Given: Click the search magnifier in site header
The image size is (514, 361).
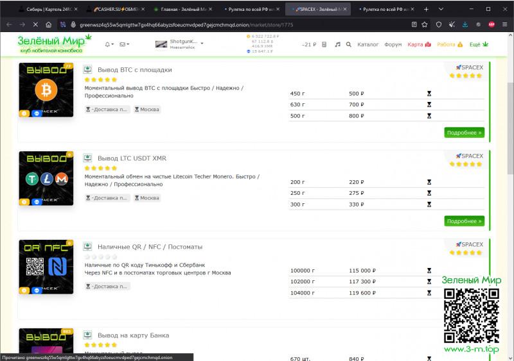Looking at the screenshot, I should [x=349, y=45].
